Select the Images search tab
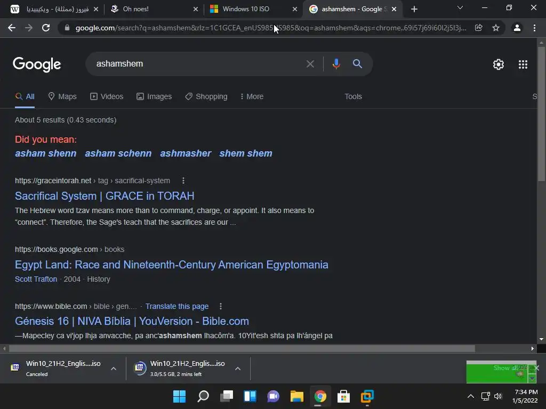 pyautogui.click(x=154, y=96)
